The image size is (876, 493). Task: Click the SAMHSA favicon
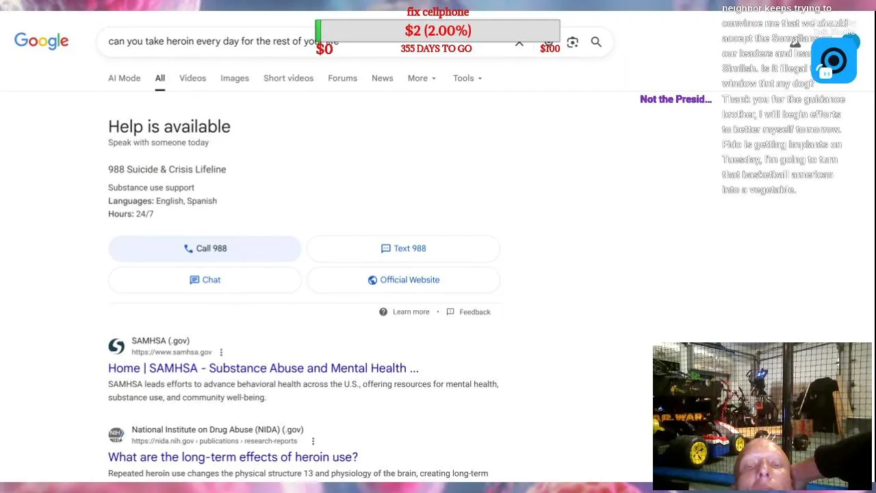116,346
